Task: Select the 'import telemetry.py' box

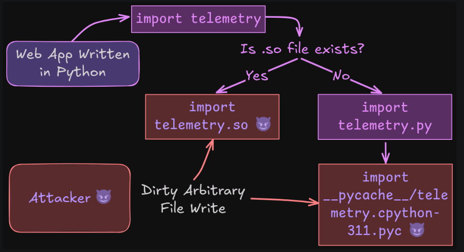Action: [385, 117]
